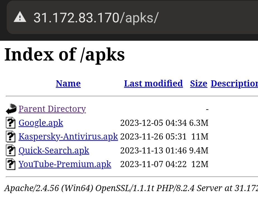
Task: Click the Parent Directory back-arrow icon
Action: pos(11,109)
